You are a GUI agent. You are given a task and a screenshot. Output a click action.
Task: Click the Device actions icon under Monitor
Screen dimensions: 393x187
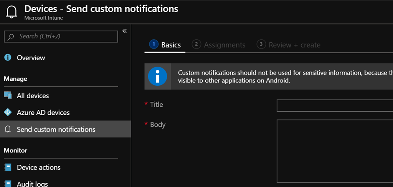click(8, 167)
